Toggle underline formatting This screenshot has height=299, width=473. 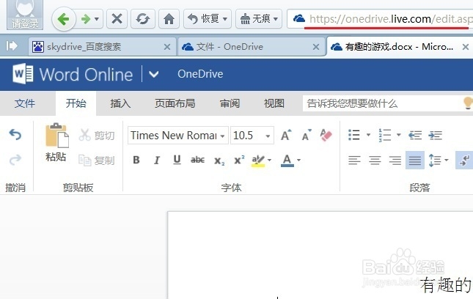(x=177, y=160)
